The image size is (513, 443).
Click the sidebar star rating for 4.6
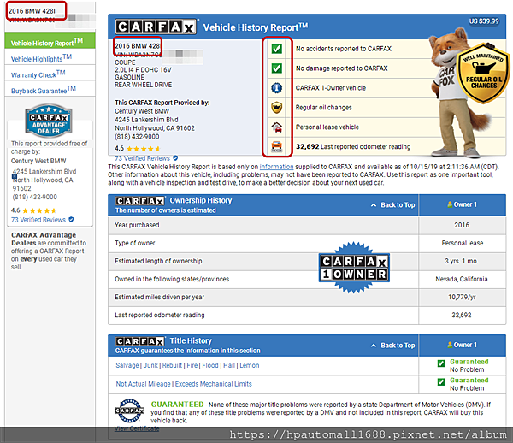(39, 210)
